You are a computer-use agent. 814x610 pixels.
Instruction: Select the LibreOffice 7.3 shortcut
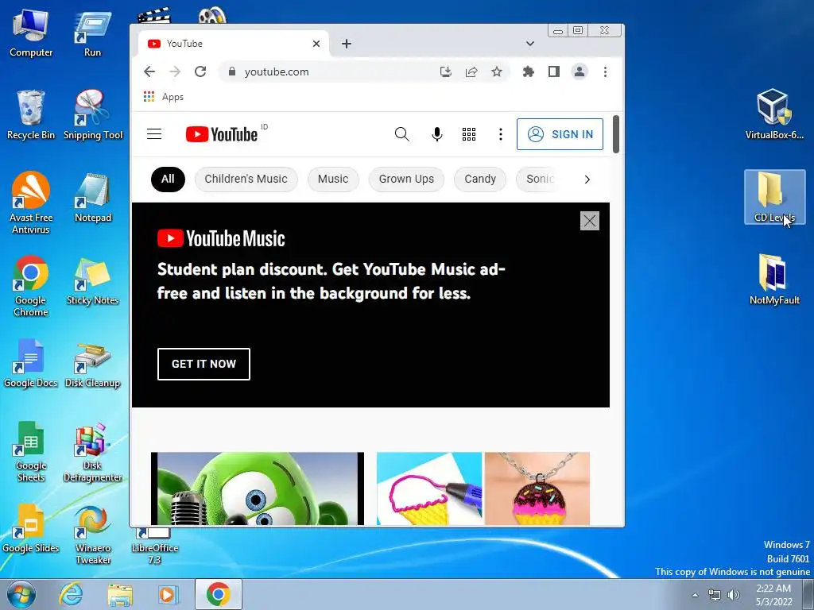coord(155,546)
